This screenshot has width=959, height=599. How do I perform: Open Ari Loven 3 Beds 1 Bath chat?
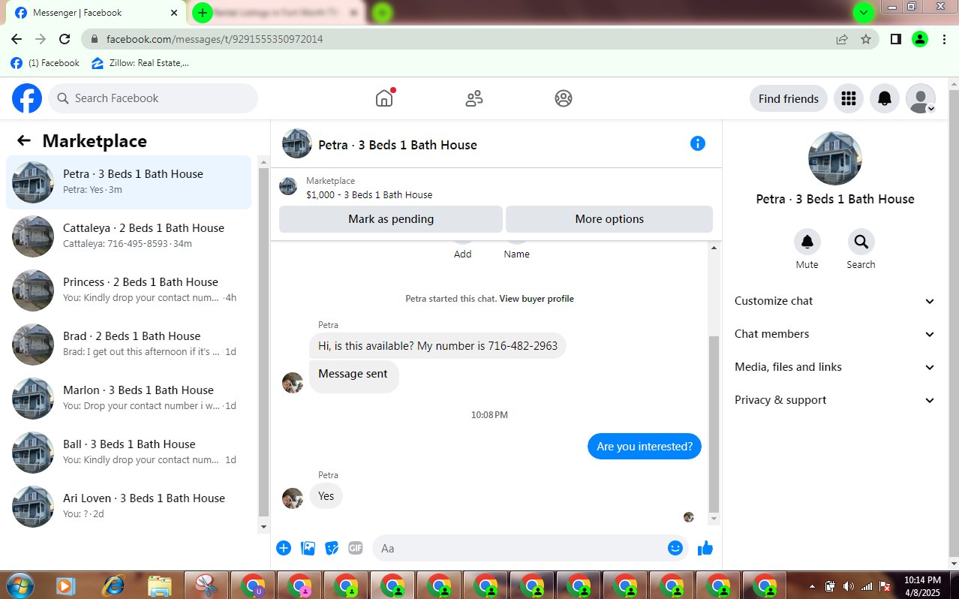(x=128, y=507)
